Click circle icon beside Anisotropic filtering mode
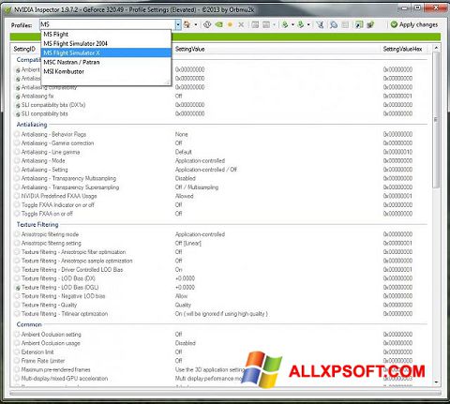 click(17, 234)
